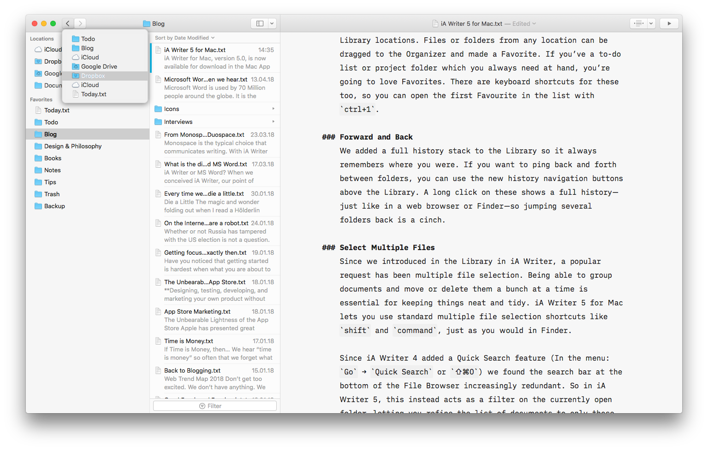
Task: Open the format list toolbar button
Action: coord(639,23)
